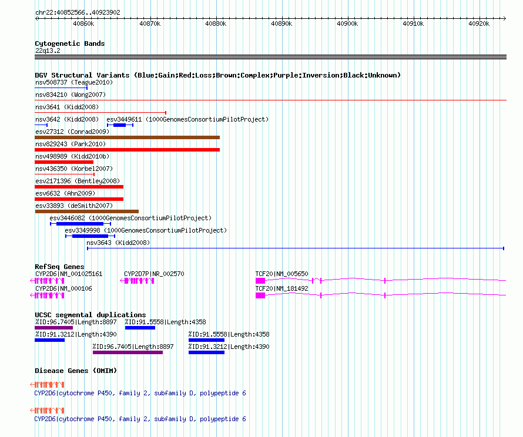Click the first orange CYP2D6 OMIM gene glyph
This screenshot has height=437, width=523.
pyautogui.click(x=47, y=385)
